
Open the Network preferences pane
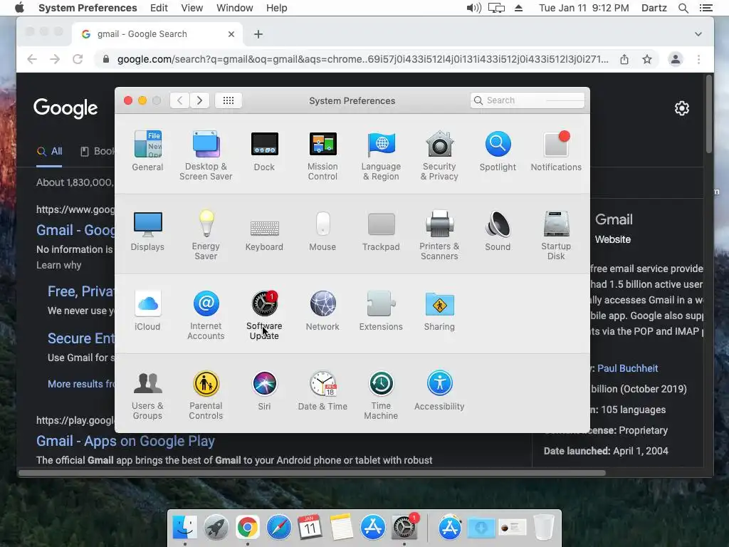point(322,311)
